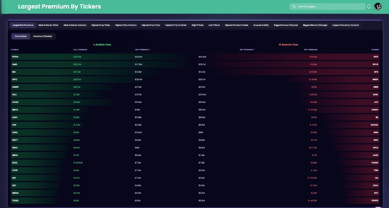Open Highest OI by Contract tab
Screen dimensions: 389x208
126,25
